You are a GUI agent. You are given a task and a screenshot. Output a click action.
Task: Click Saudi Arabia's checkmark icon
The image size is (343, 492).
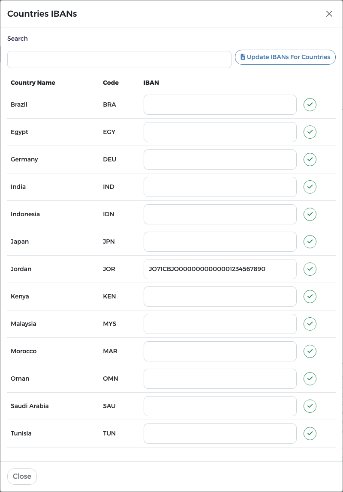point(310,406)
